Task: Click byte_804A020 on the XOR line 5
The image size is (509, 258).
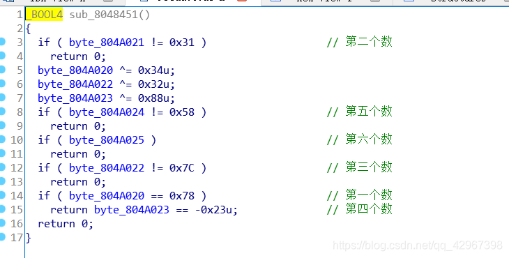Action: [75, 70]
